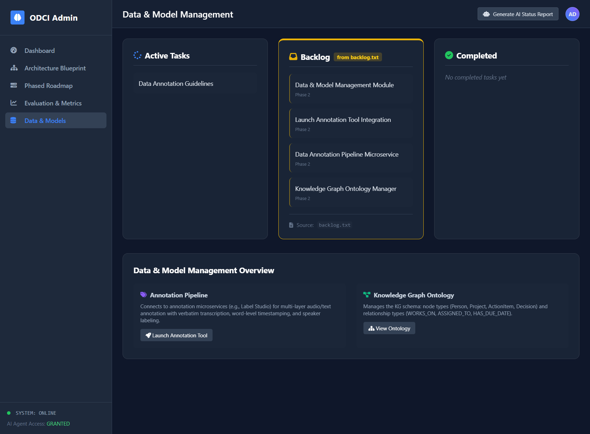Click the Evaluation & Metrics chart icon
The image size is (590, 434).
[x=14, y=103]
